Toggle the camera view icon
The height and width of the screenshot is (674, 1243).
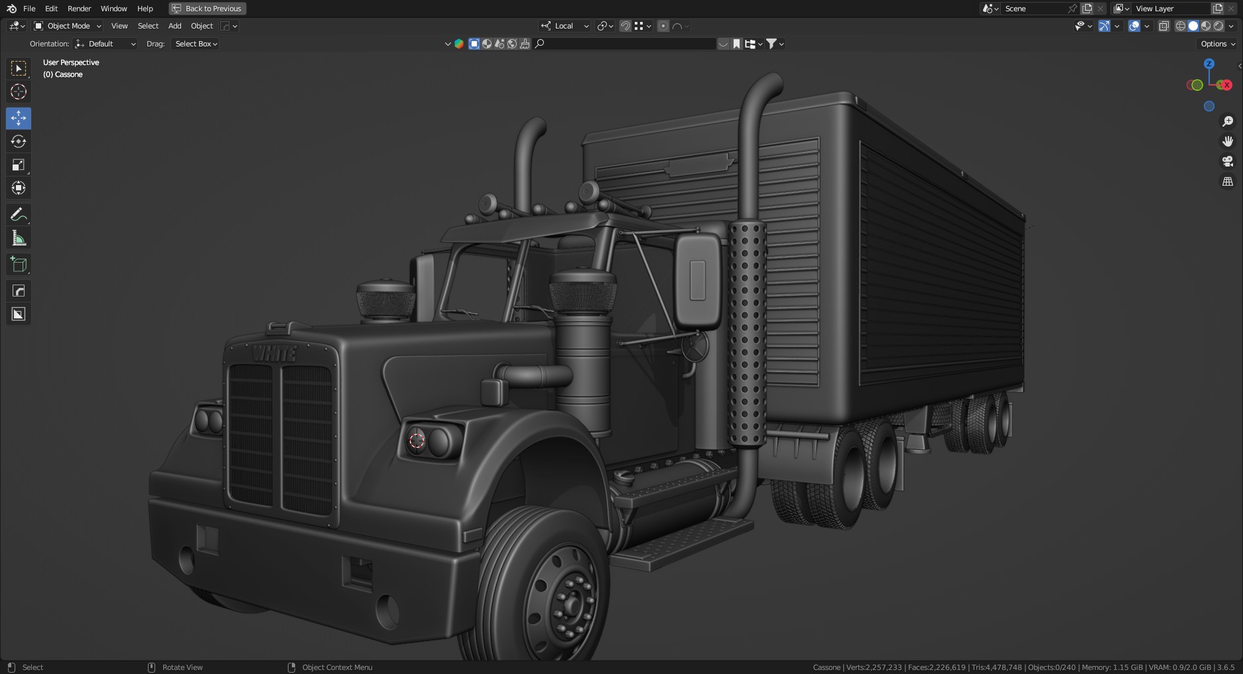(x=1228, y=161)
